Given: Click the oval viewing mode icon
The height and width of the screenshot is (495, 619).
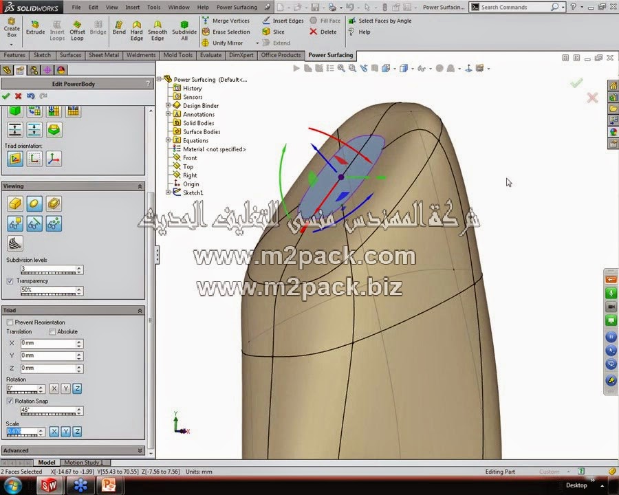Looking at the screenshot, I should (x=34, y=203).
